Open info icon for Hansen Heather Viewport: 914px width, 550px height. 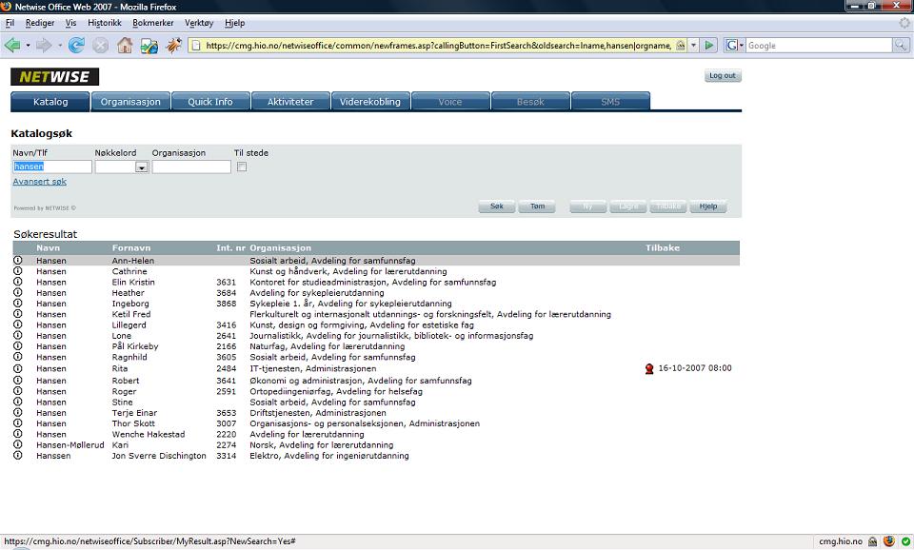(17, 292)
